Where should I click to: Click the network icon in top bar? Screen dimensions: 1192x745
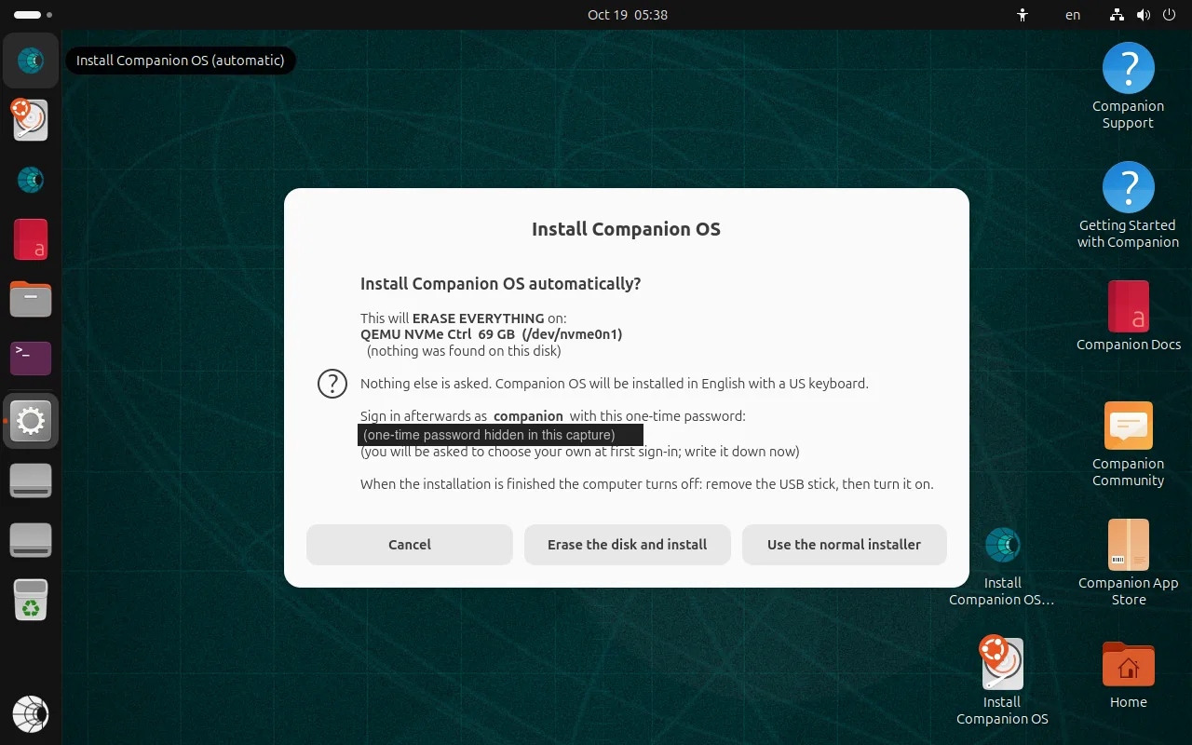point(1117,15)
